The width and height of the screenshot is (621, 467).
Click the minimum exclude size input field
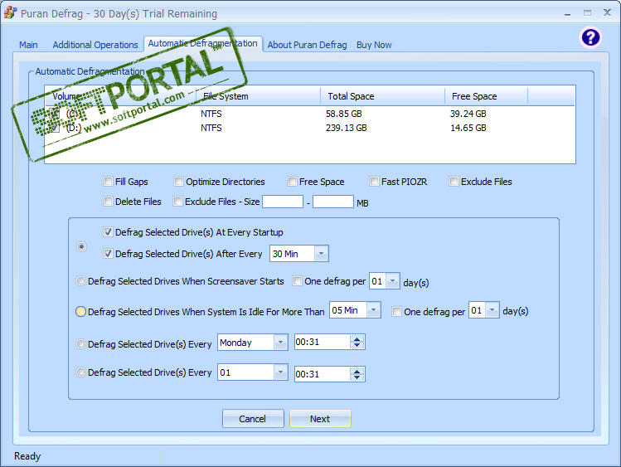tap(283, 202)
